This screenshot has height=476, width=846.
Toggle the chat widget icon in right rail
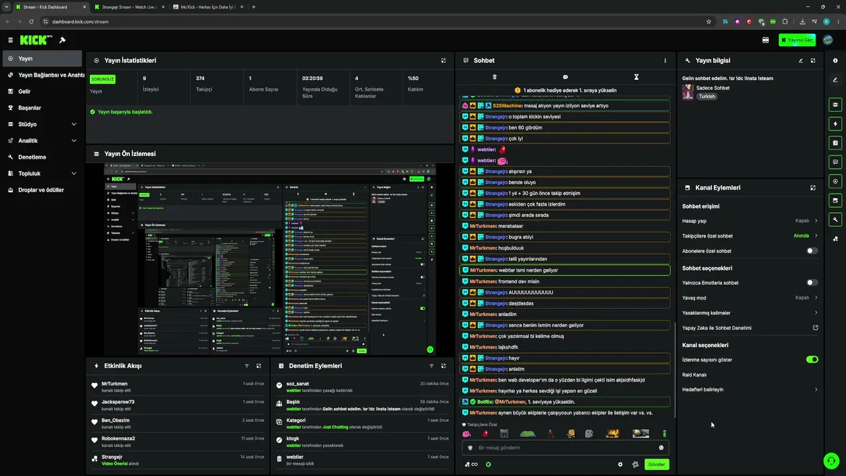tap(835, 162)
